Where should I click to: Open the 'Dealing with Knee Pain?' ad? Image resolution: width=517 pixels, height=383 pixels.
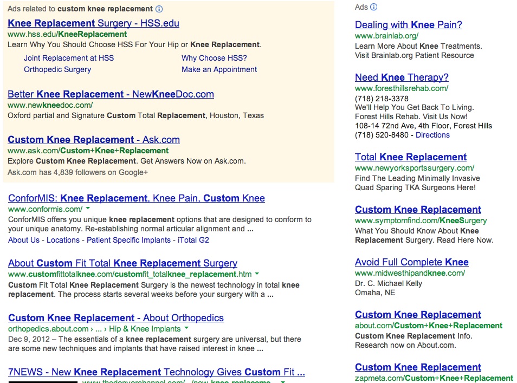click(x=408, y=25)
